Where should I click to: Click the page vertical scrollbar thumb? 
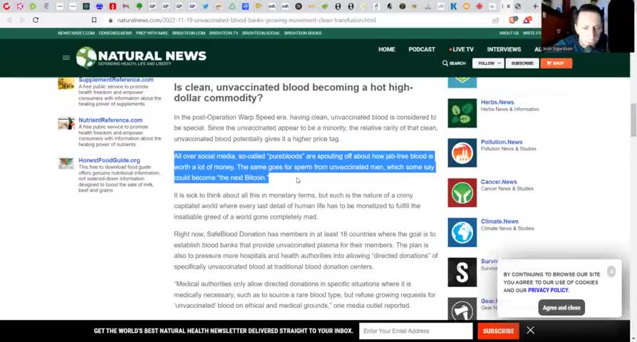click(x=633, y=120)
